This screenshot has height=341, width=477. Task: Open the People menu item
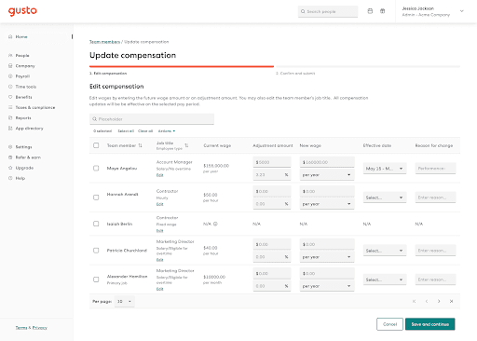(22, 56)
